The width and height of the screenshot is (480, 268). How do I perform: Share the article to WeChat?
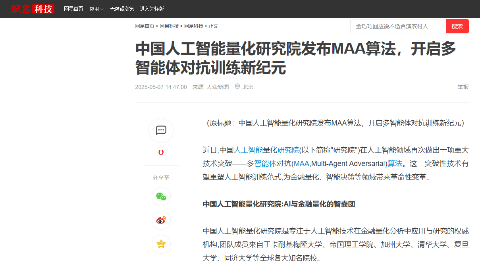(161, 196)
